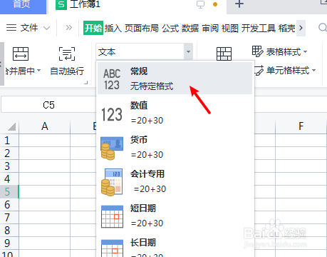The image size is (327, 257).
Task: Switch to the 稻壳 ribbon tab
Action: point(287,28)
